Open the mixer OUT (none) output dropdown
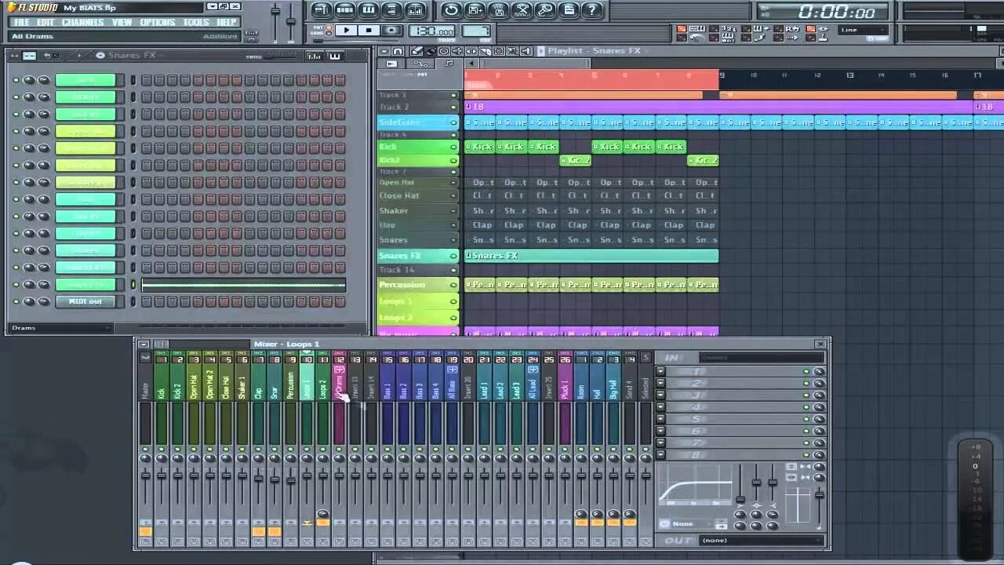This screenshot has width=1004, height=565. 761,540
